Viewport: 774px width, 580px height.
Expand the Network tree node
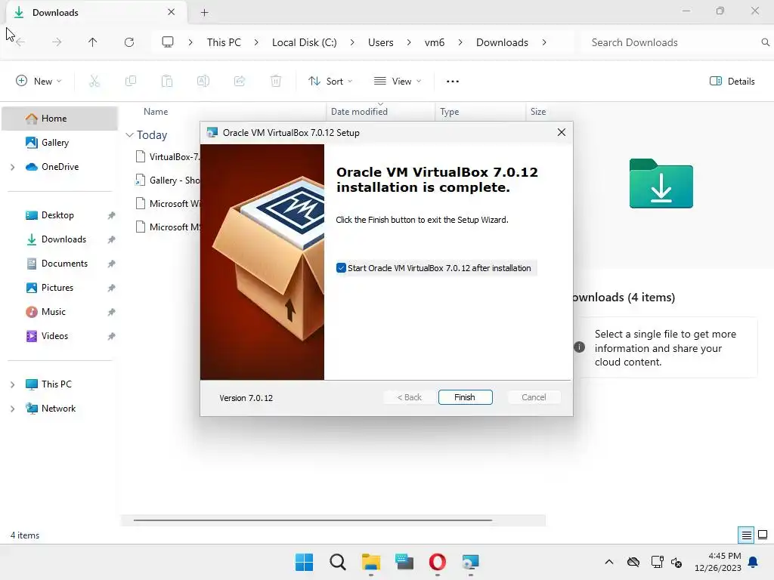pyautogui.click(x=12, y=409)
